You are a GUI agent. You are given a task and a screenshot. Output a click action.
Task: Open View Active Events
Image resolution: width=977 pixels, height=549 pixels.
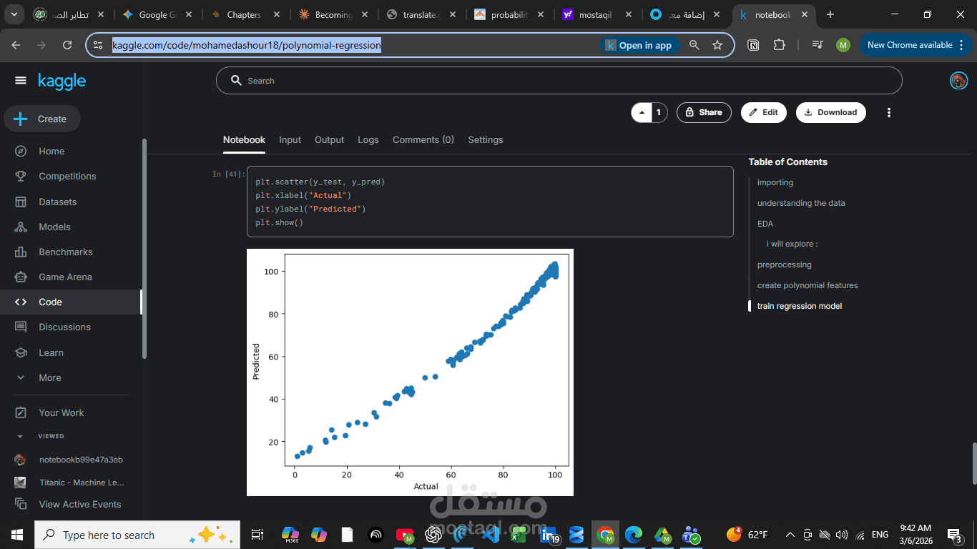(x=79, y=504)
